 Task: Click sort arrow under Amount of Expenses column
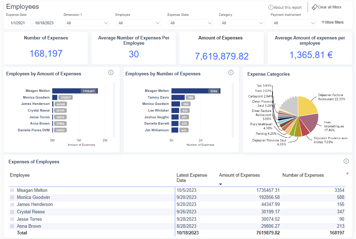[221, 184]
